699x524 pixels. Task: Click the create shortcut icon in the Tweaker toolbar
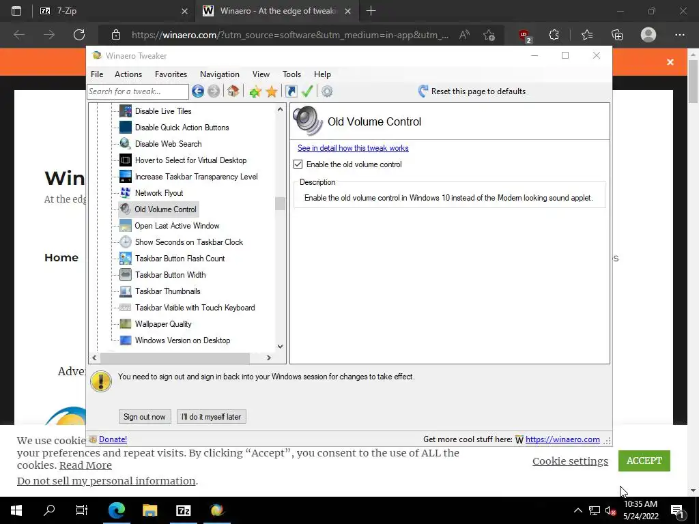(291, 91)
